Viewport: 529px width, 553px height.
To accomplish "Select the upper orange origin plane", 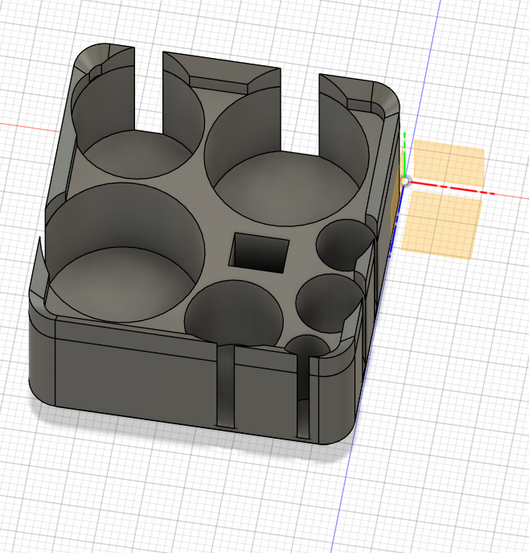I will [x=449, y=163].
